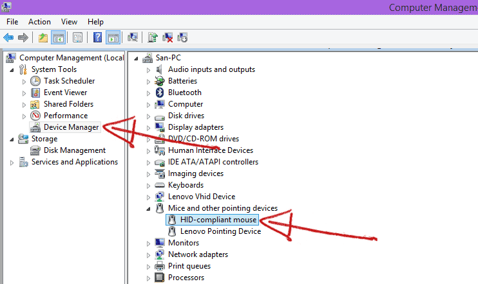Expand the Display adapters node arrow

[148, 128]
